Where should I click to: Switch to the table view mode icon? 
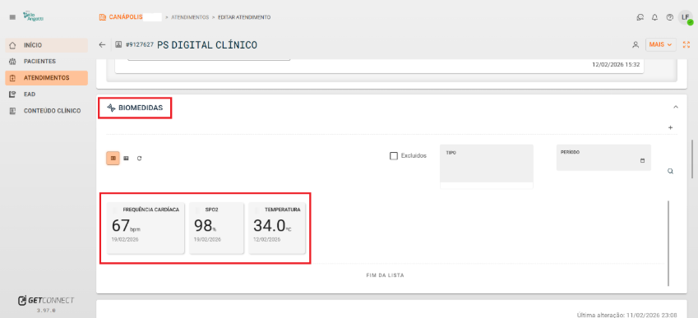[x=126, y=158]
